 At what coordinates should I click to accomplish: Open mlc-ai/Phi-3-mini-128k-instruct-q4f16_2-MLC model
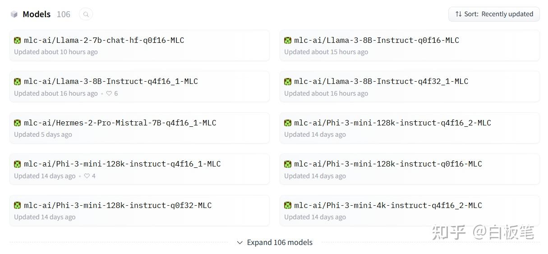[392, 123]
